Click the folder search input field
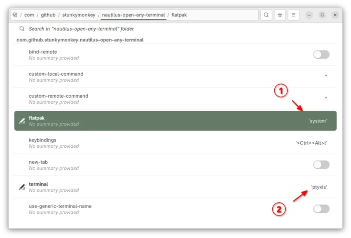351x238 pixels. point(150,29)
